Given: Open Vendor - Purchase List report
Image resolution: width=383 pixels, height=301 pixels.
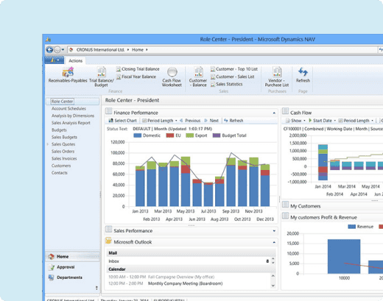Looking at the screenshot, I should (277, 77).
